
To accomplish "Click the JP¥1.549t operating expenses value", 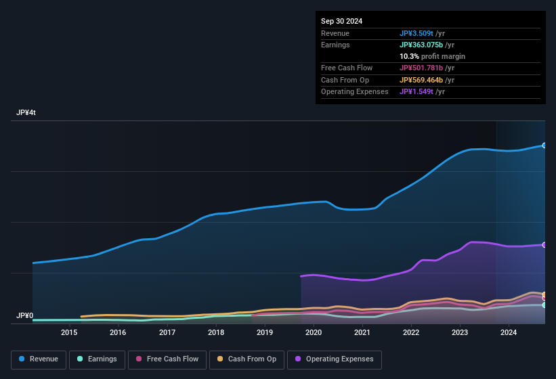I will pos(416,91).
